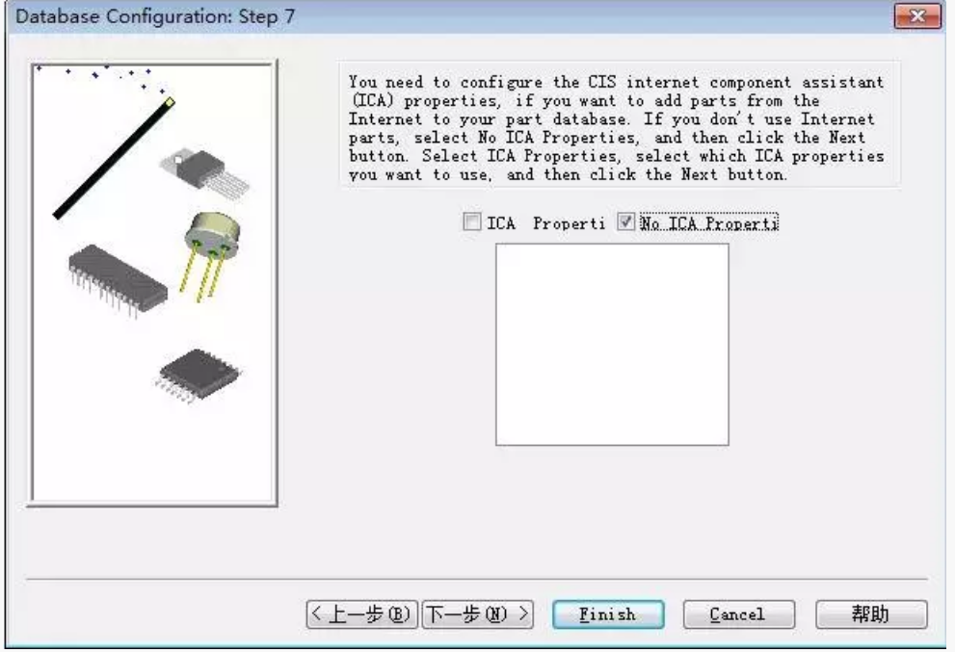Proceed with 下一步(N) button

[478, 614]
